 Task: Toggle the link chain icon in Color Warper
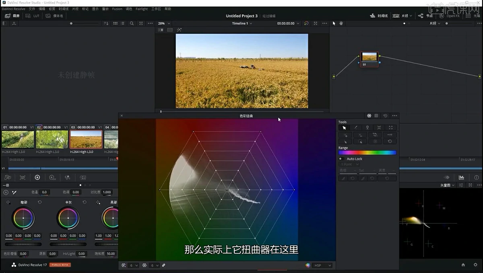pos(163,265)
